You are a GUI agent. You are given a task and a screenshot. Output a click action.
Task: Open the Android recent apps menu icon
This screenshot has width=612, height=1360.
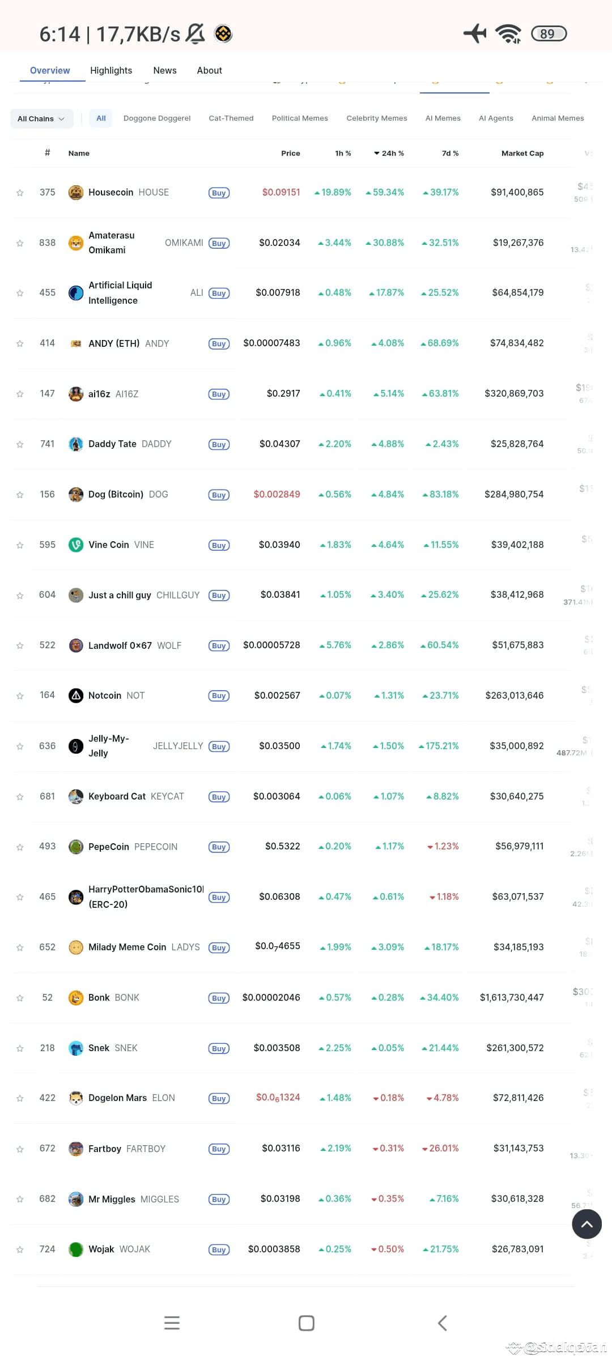pyautogui.click(x=172, y=1323)
